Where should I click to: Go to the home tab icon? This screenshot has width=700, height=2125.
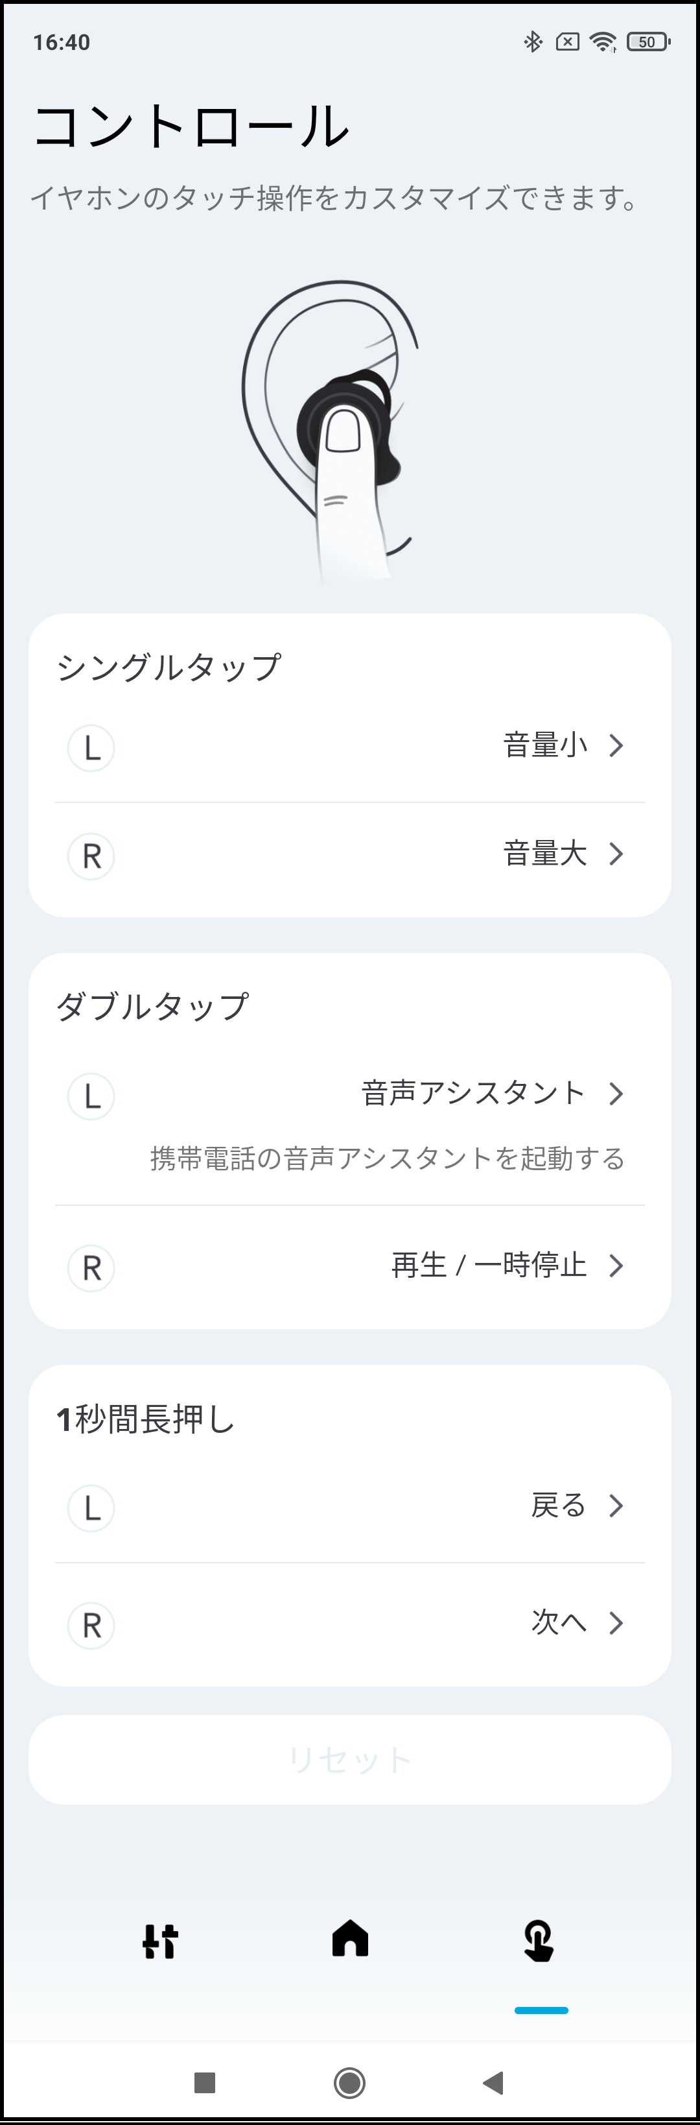[x=349, y=1938]
